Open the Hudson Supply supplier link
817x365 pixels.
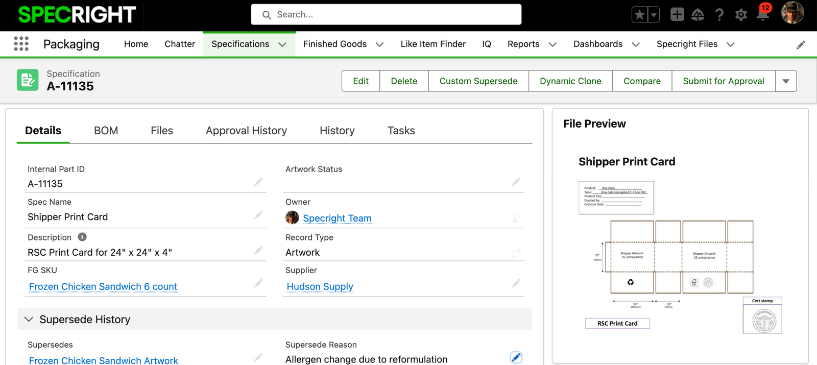[x=320, y=287]
